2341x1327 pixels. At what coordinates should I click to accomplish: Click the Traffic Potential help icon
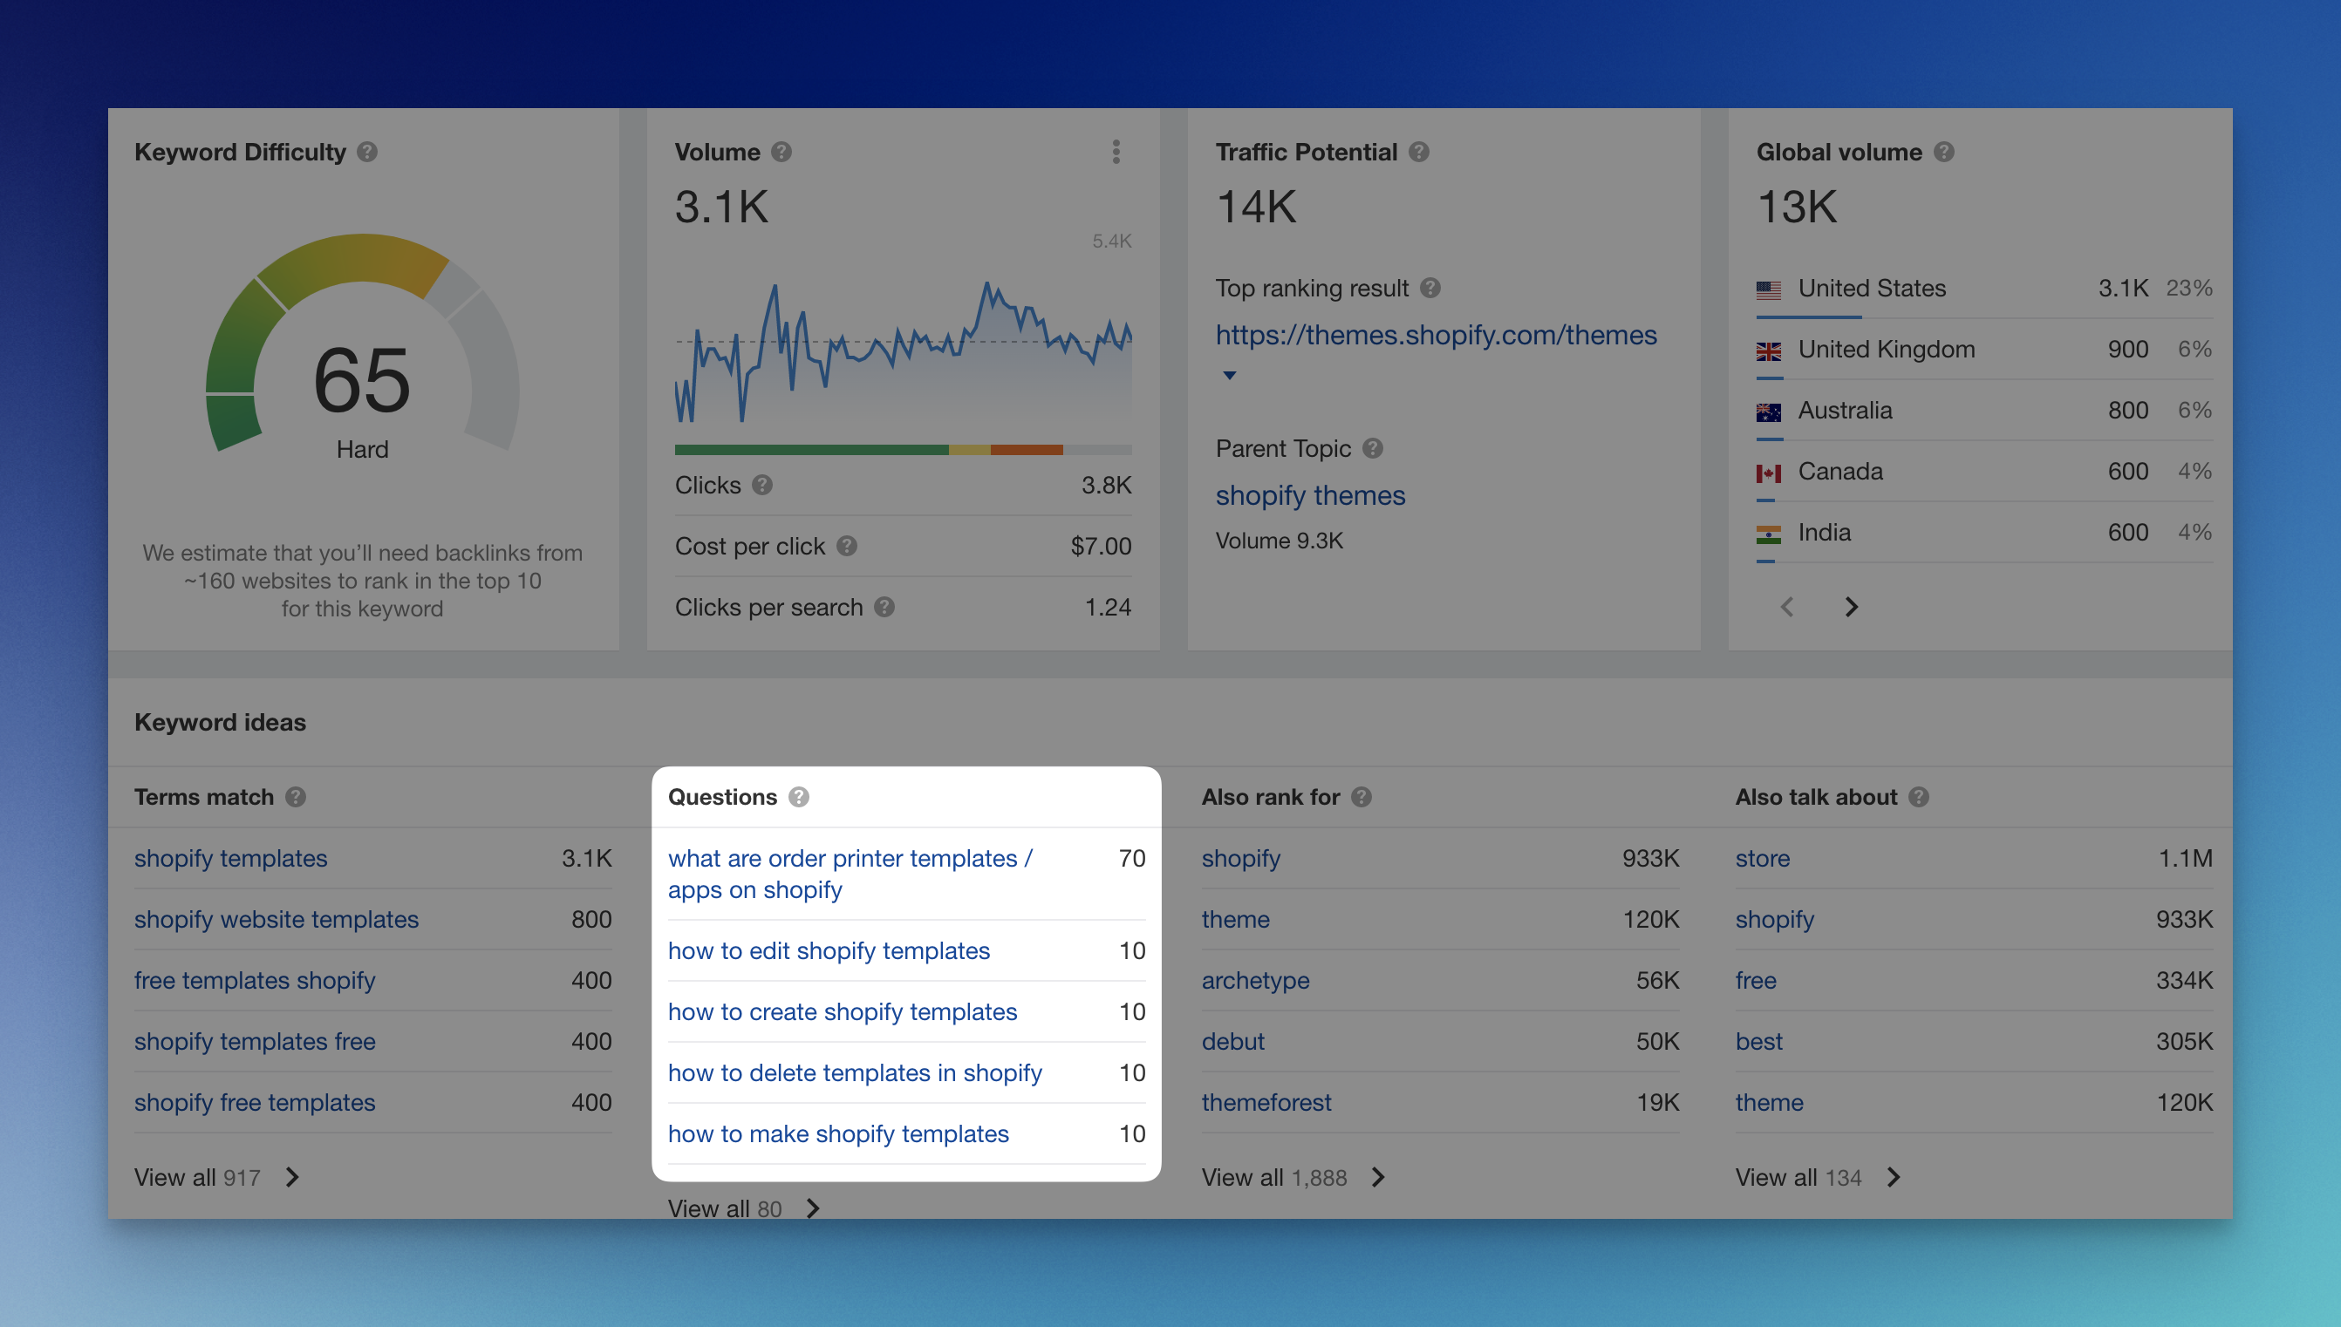[x=1418, y=153]
